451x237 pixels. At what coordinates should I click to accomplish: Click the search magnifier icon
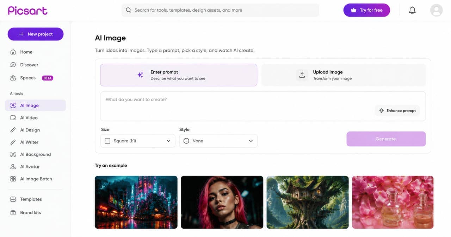129,10
